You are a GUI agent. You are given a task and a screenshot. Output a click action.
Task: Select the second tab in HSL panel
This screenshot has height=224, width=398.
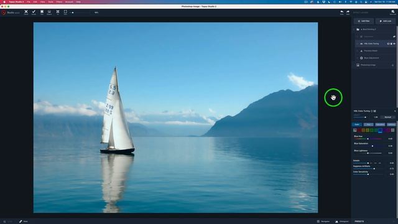[368, 124]
